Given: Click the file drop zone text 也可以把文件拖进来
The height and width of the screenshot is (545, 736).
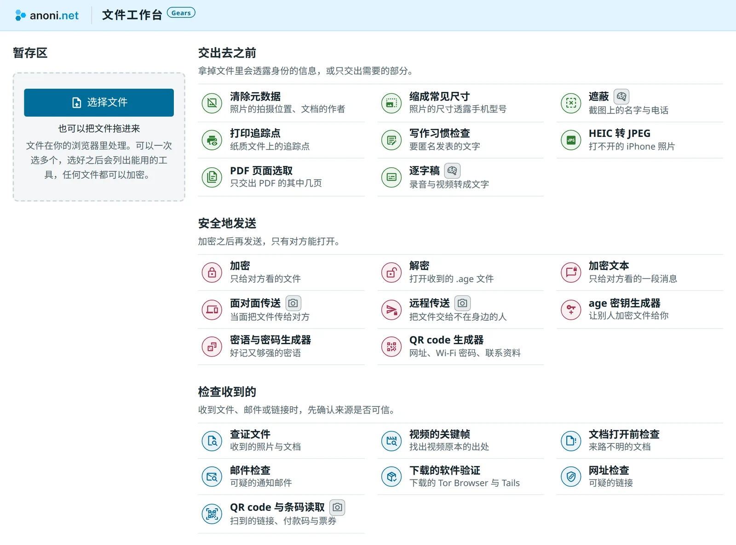Looking at the screenshot, I should 99,129.
